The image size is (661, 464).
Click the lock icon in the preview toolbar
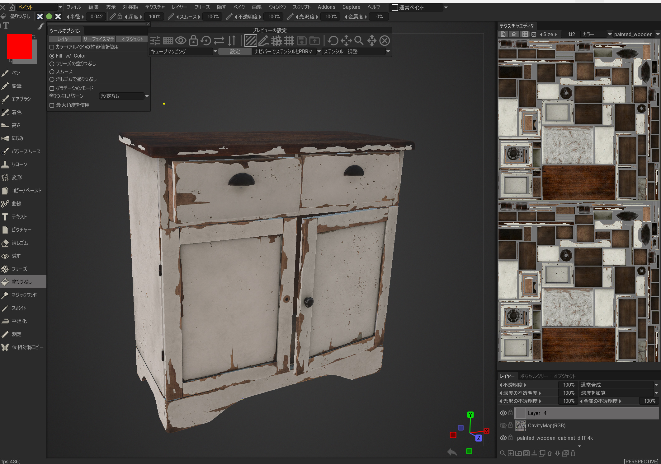tap(193, 41)
